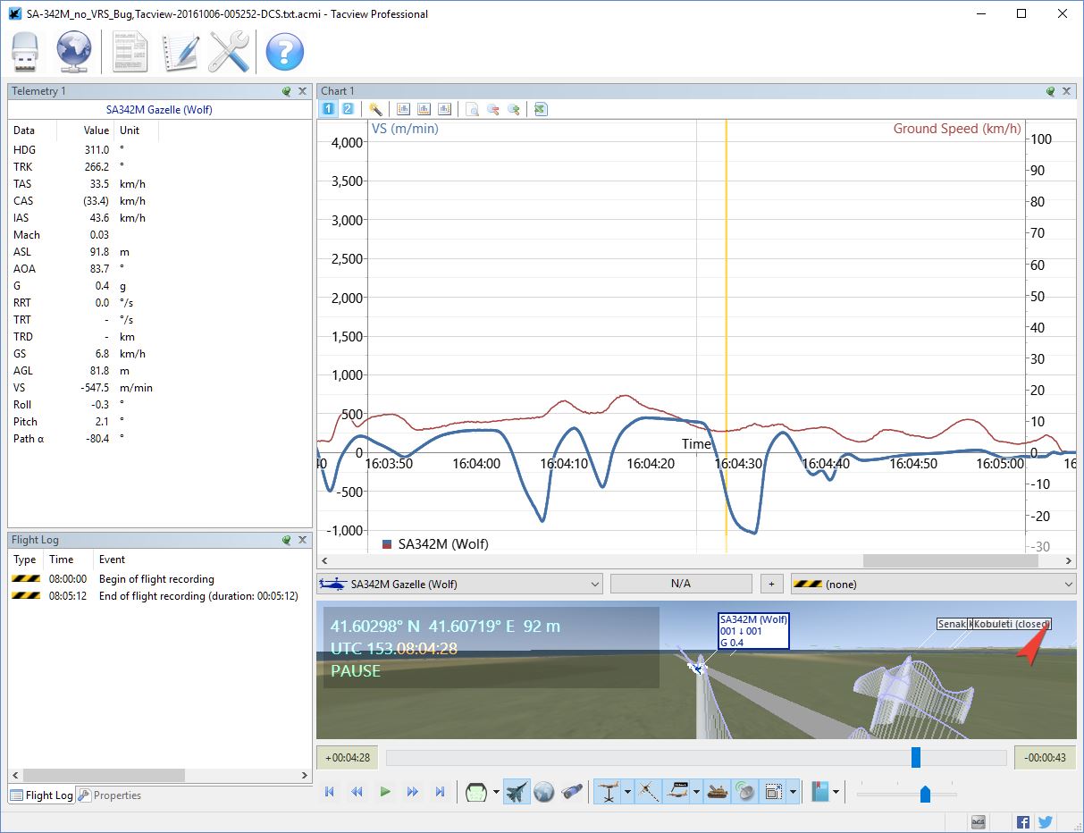Open bookmark options dropdown arrow

pos(836,792)
